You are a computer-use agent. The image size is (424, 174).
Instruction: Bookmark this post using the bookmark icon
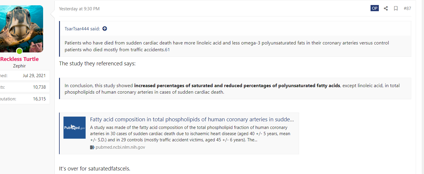[396, 8]
